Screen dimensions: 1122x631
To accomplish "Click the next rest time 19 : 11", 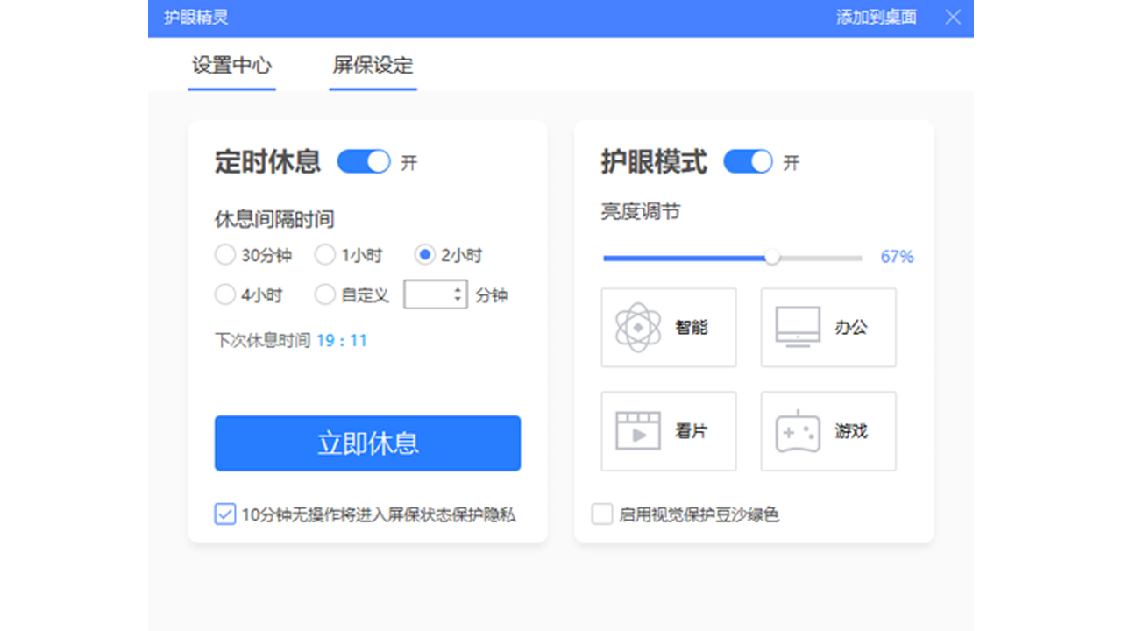I will pos(342,340).
